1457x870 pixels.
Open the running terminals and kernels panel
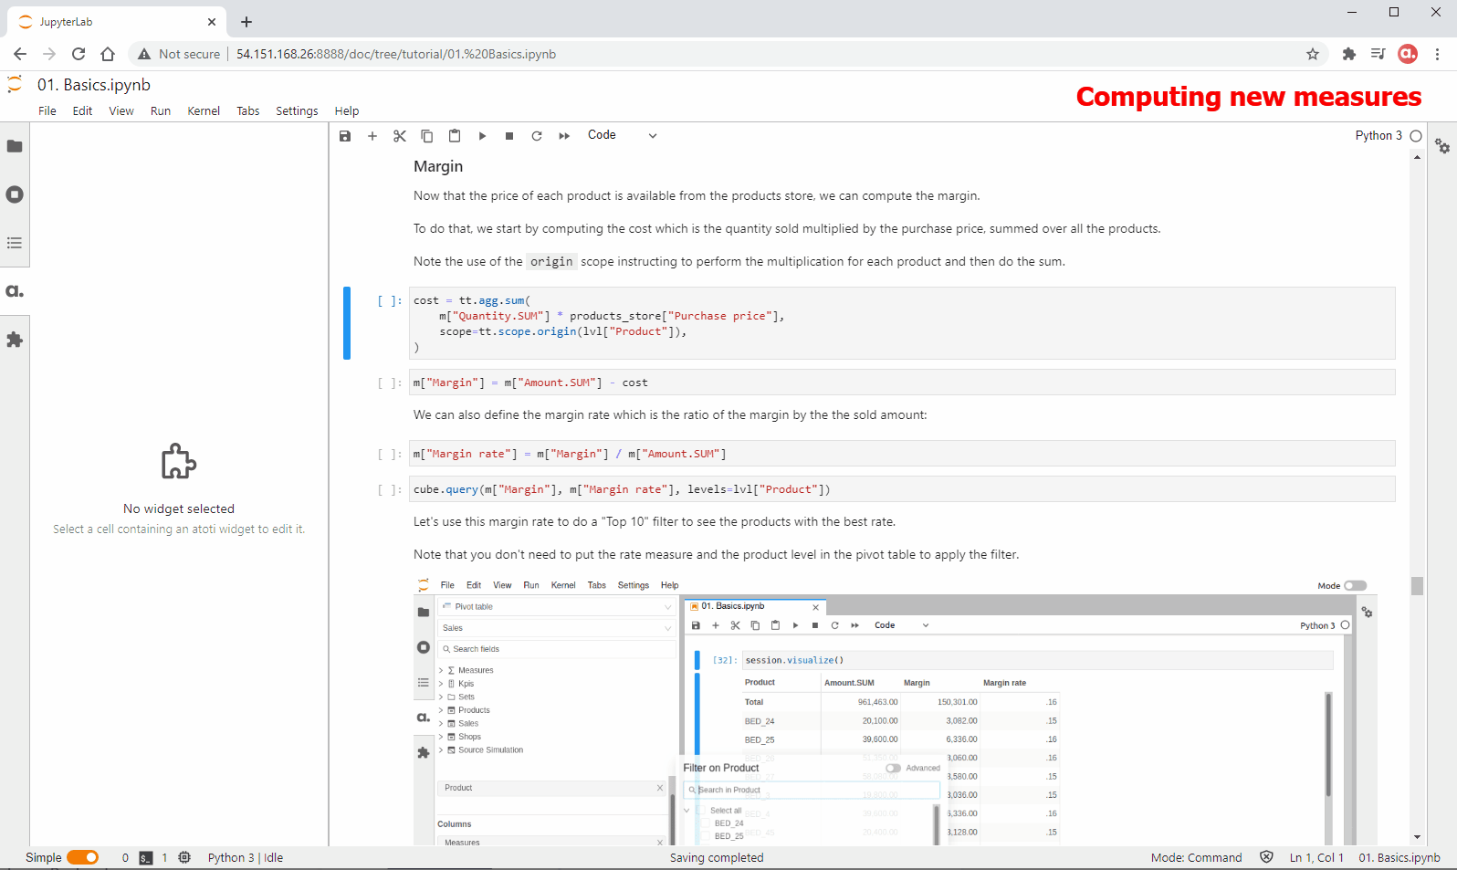(x=15, y=194)
